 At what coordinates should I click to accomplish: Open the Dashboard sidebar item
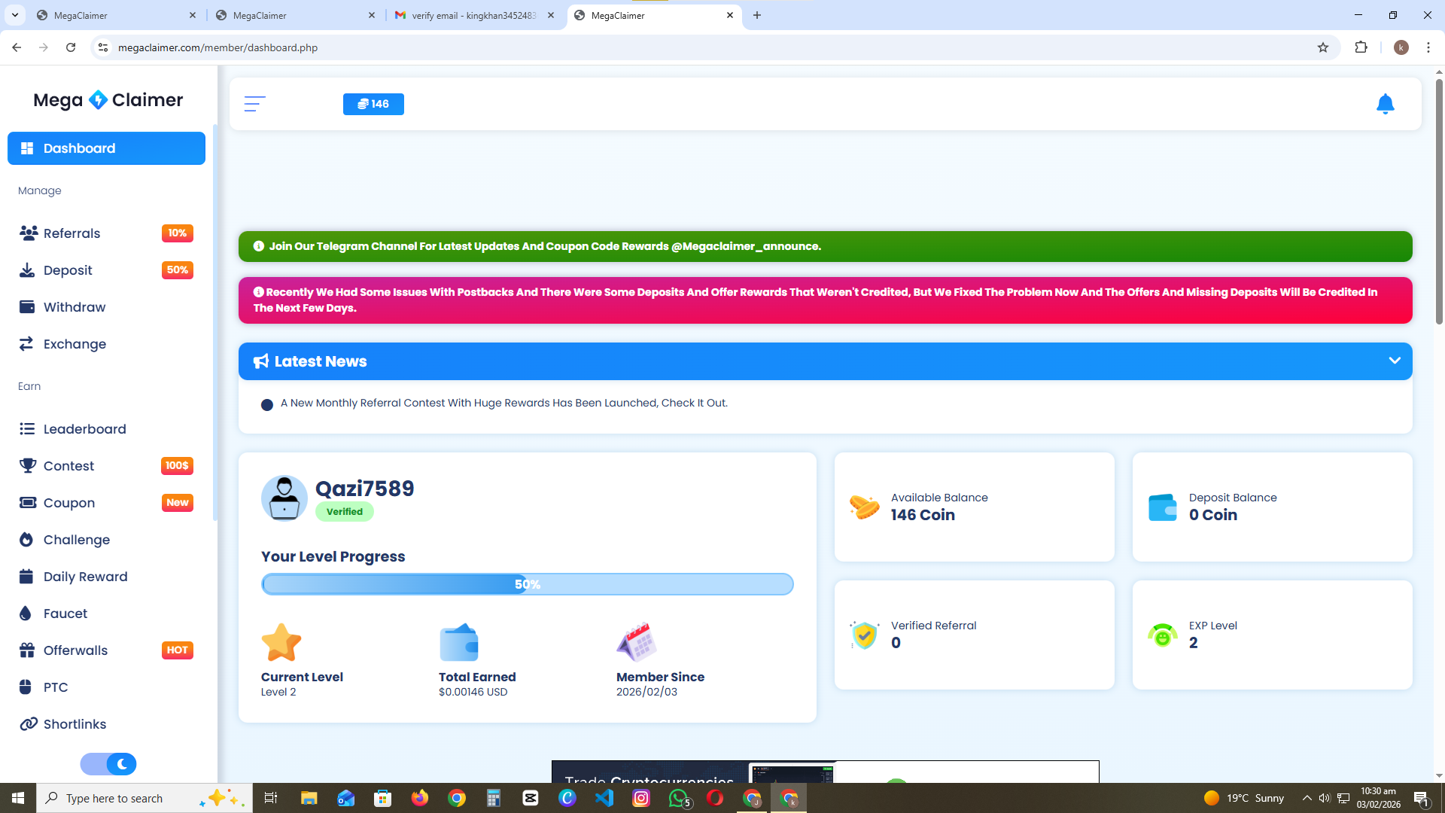[106, 148]
